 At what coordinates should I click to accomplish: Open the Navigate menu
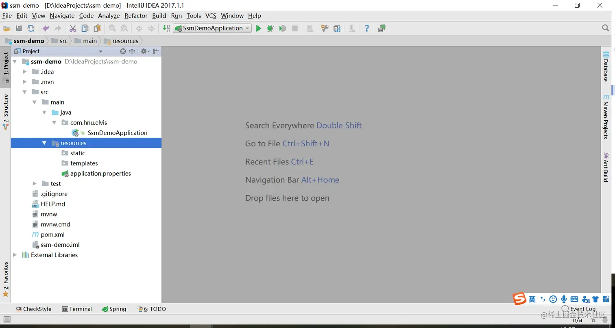coord(62,16)
